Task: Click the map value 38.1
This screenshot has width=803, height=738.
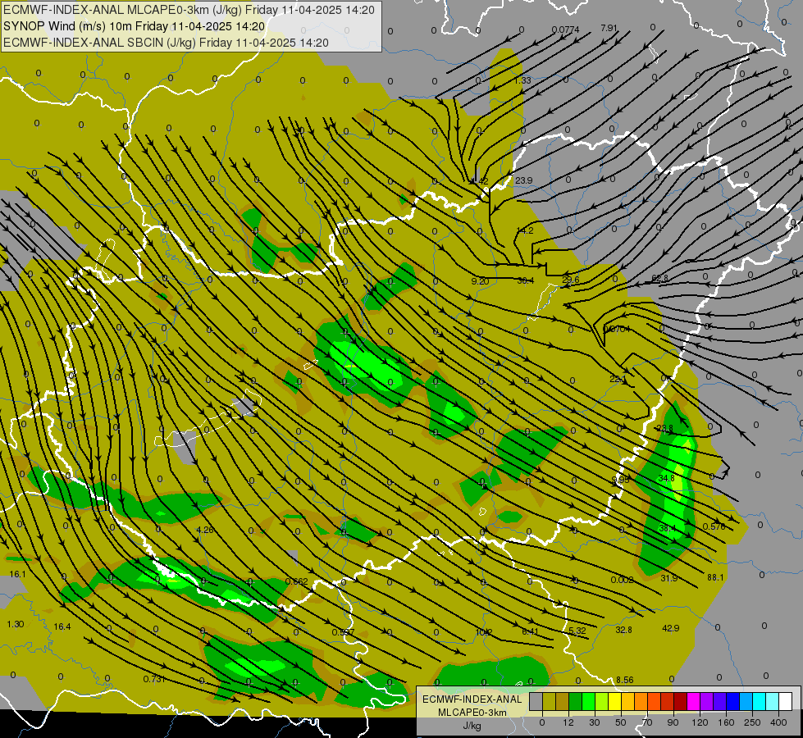Action: (668, 528)
